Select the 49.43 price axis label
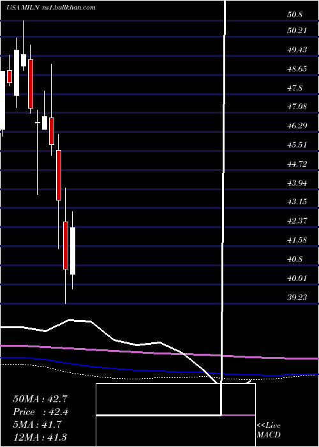 click(x=297, y=50)
